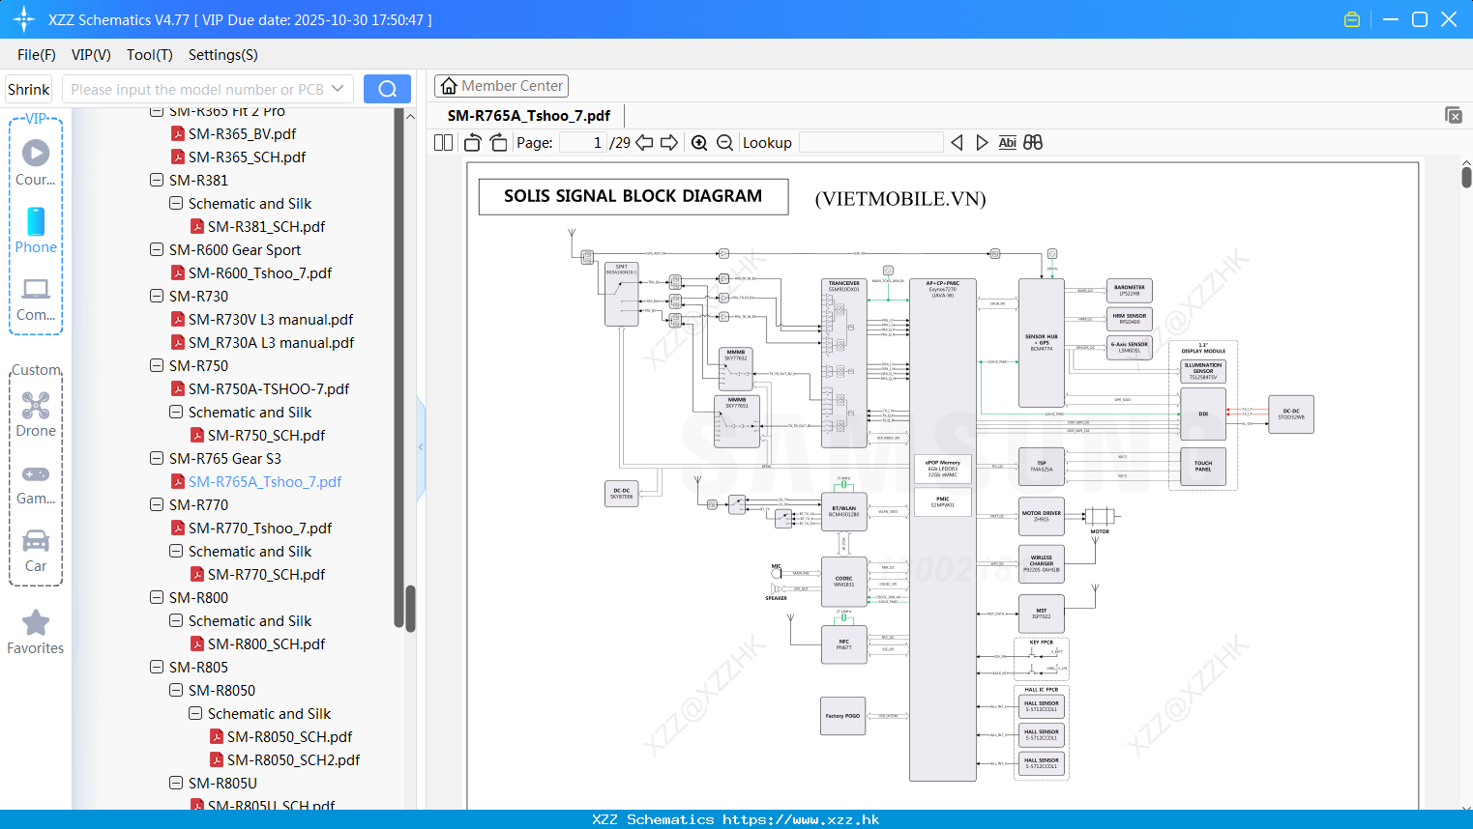The width and height of the screenshot is (1473, 829).
Task: Open the VIP Courses sidebar icon
Action: (x=36, y=153)
